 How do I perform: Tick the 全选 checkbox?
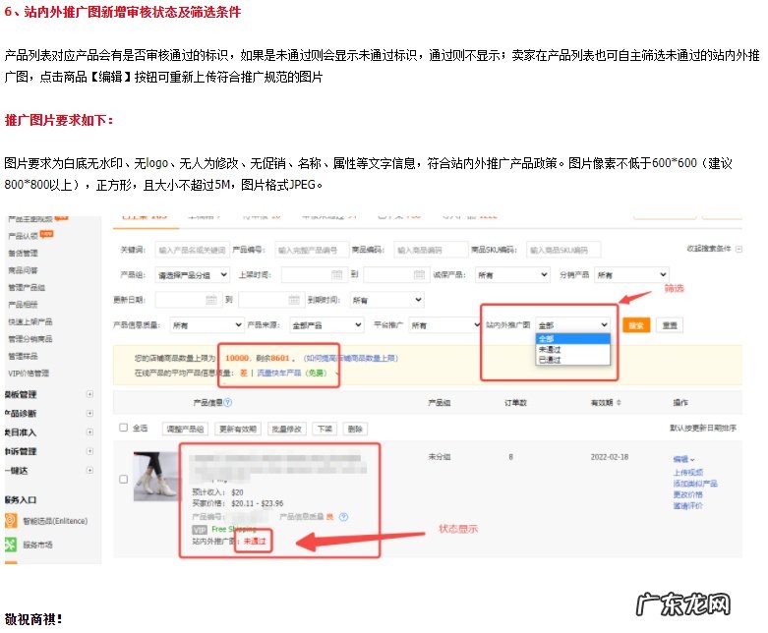124,428
